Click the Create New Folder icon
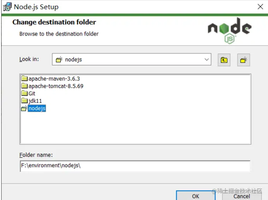This screenshot has height=200, width=268. click(x=244, y=60)
